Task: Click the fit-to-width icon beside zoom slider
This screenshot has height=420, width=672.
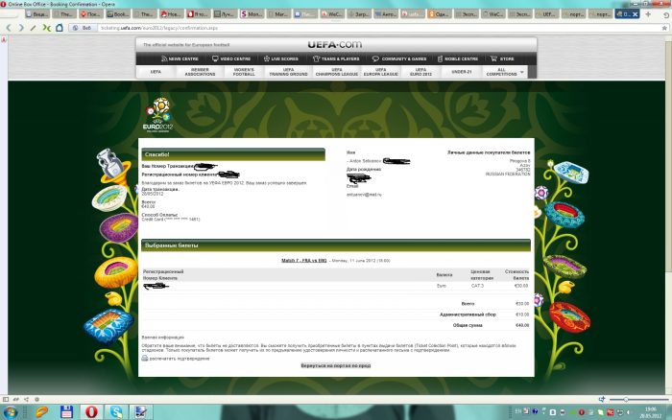Action: [602, 399]
